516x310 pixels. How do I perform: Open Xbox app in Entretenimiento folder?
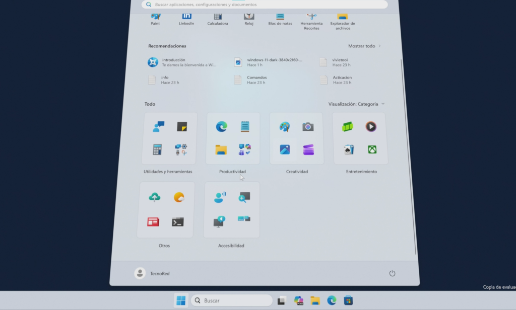tap(372, 149)
